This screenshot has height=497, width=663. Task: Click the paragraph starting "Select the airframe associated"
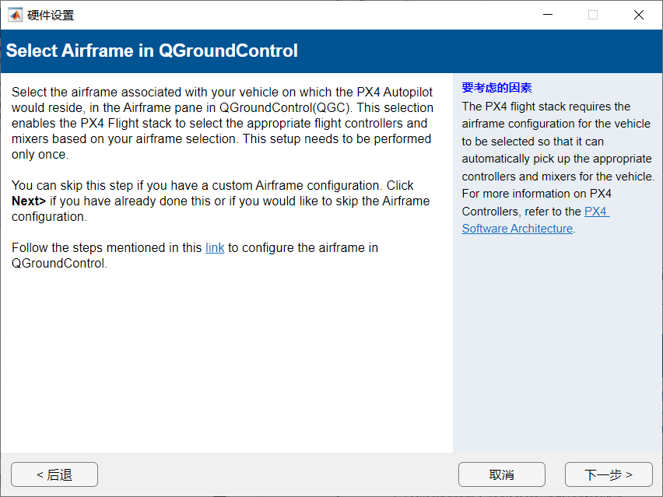(x=222, y=124)
